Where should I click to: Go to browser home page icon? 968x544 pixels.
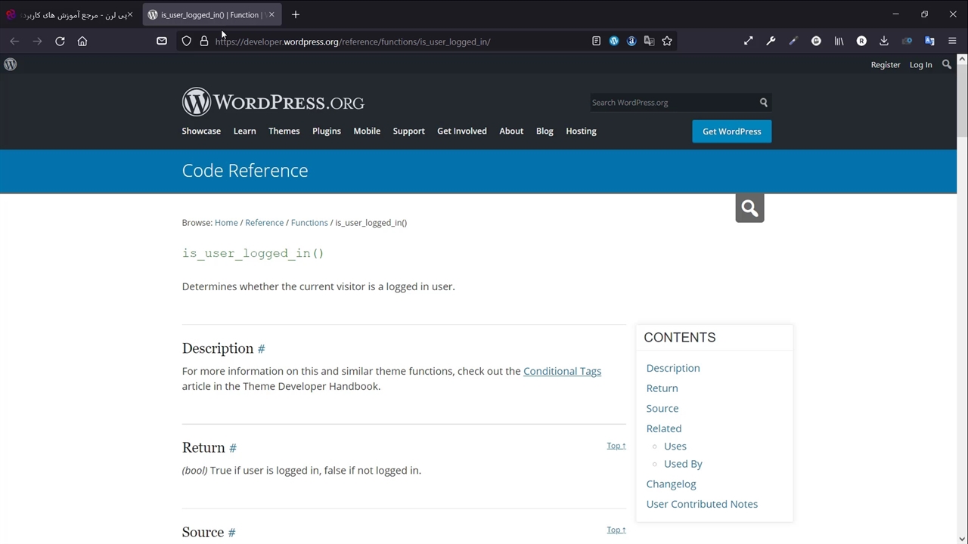click(x=82, y=42)
